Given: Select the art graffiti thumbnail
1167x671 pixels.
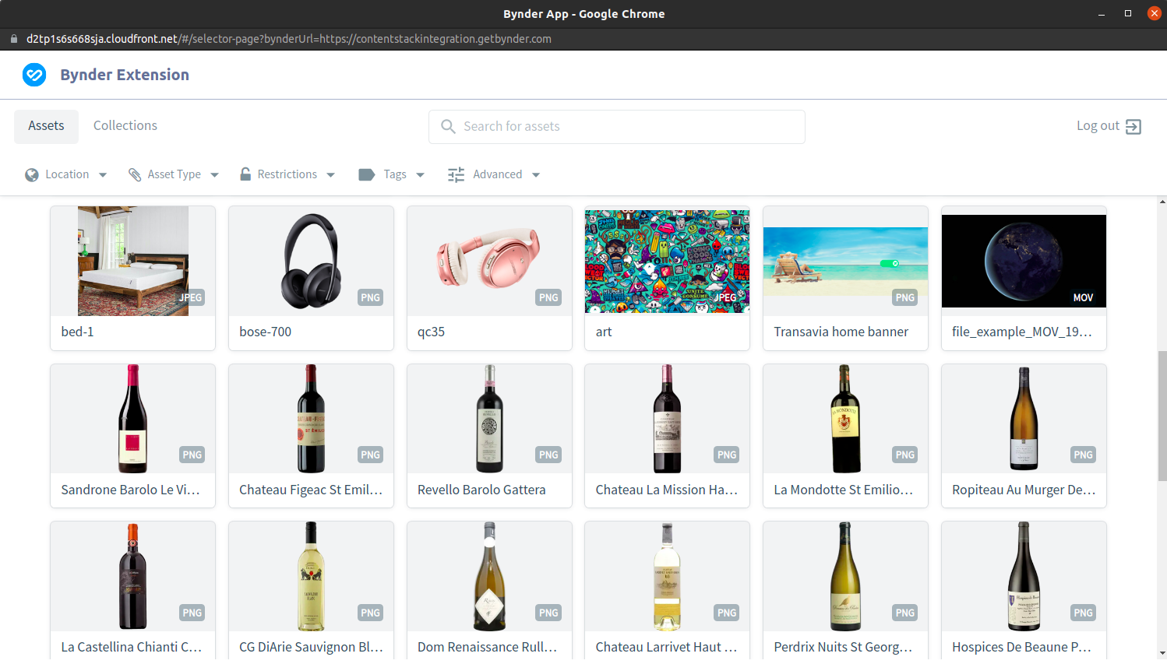Looking at the screenshot, I should [668, 262].
